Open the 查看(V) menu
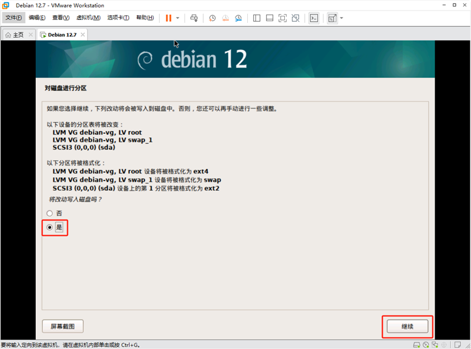Screen dimensions: 471x349 click(x=60, y=18)
